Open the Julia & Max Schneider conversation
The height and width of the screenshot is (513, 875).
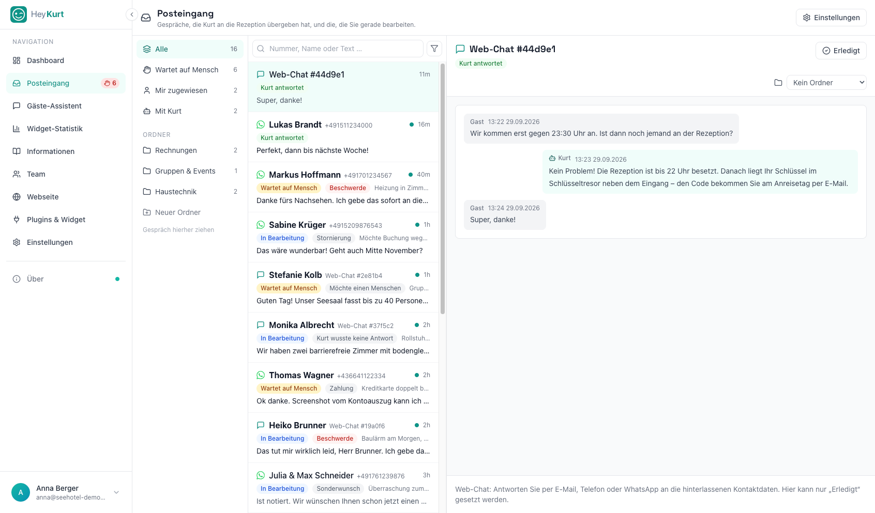click(343, 488)
